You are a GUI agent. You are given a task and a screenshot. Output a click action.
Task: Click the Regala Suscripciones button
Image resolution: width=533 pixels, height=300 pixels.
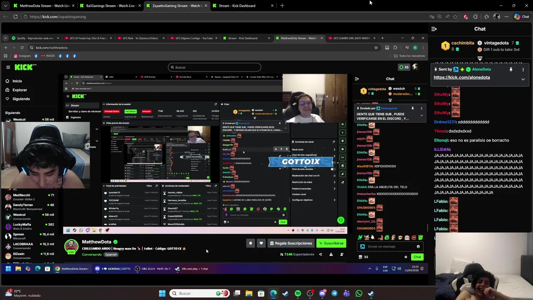[291, 243]
